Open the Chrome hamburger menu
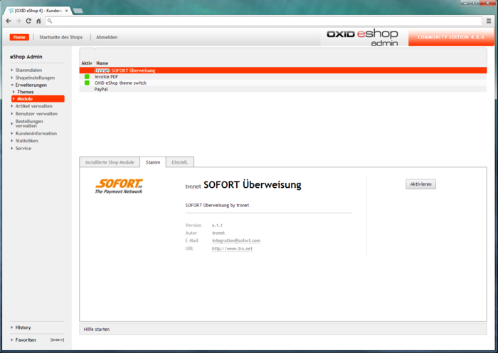Image resolution: width=498 pixels, height=353 pixels. [x=489, y=21]
